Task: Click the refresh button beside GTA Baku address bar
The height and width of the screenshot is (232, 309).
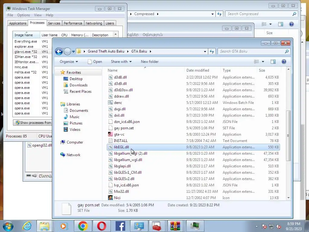Action: pos(212,51)
